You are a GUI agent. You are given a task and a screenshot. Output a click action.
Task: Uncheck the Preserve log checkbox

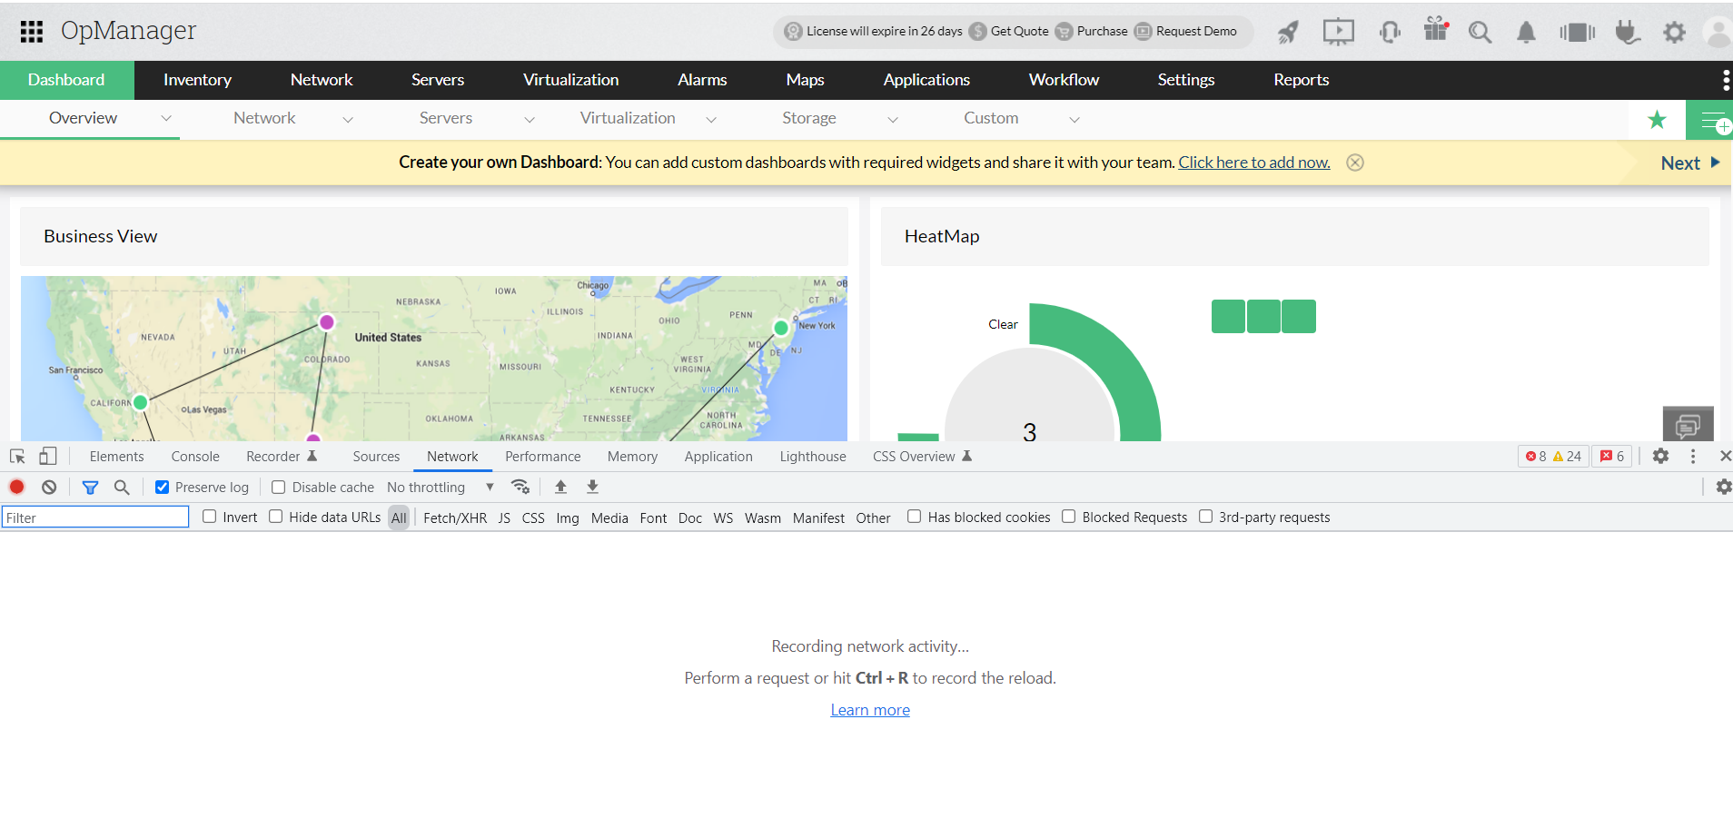tap(163, 488)
